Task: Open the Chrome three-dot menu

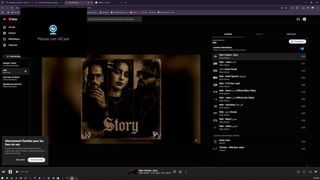Action: (317, 8)
